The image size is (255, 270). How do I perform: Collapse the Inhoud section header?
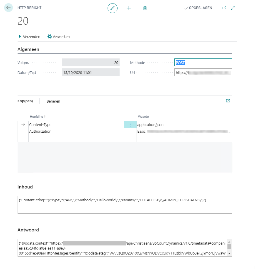(25, 187)
